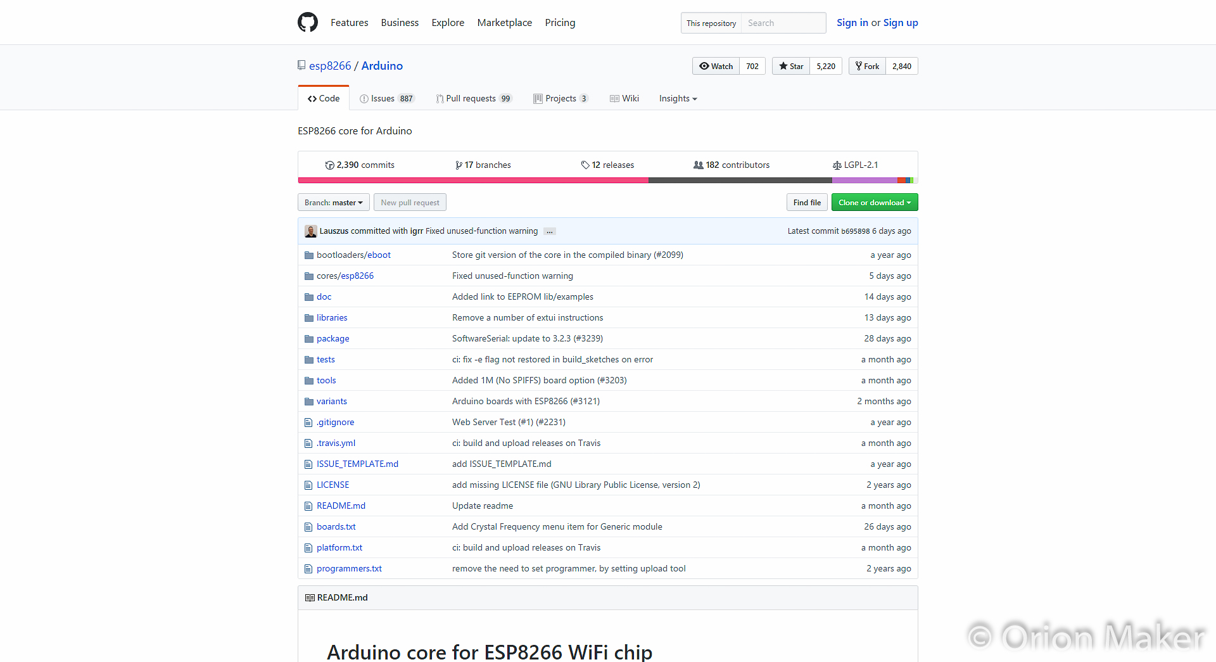This screenshot has height=662, width=1216.
Task: Click the tests folder icon
Action: 309,360
